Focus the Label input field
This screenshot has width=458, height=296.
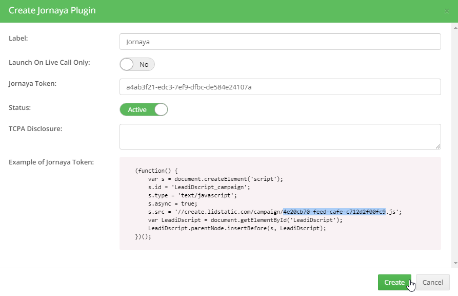pyautogui.click(x=280, y=42)
